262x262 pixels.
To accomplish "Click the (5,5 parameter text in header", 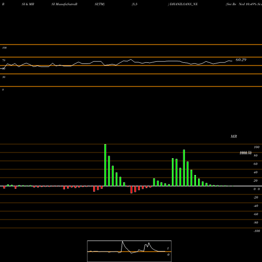I will click(135, 4).
